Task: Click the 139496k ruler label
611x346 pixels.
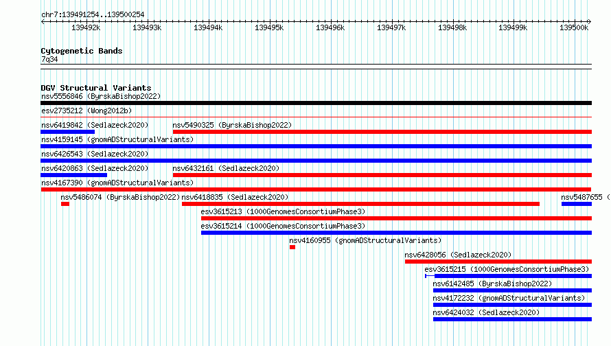Action: pyautogui.click(x=330, y=28)
